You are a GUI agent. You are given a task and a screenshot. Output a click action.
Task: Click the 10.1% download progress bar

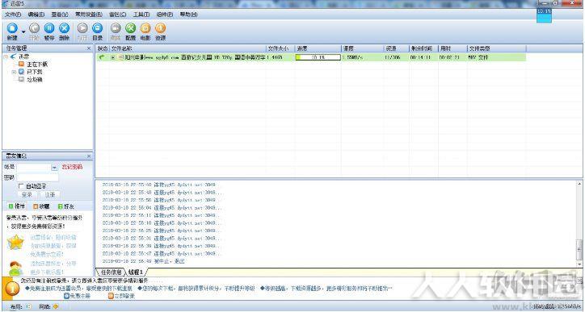[318, 57]
